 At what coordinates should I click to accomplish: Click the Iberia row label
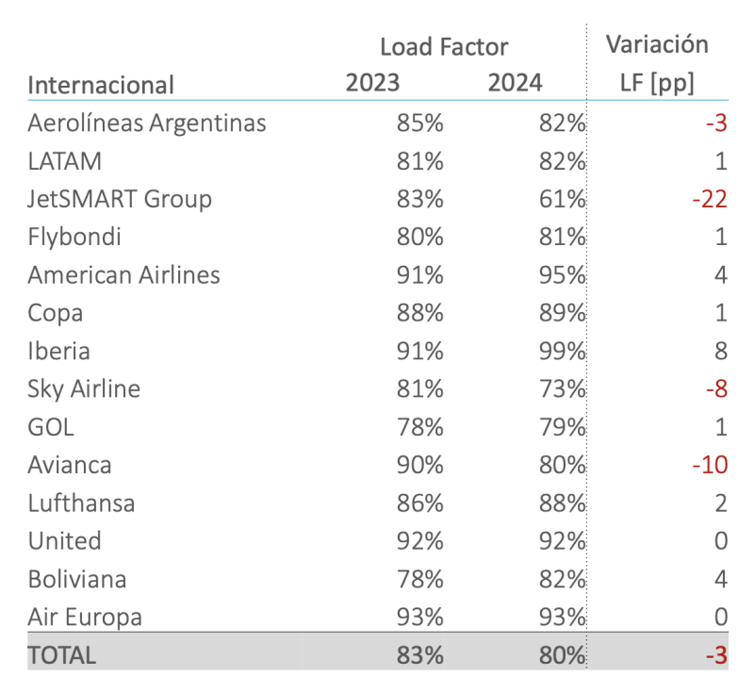tap(59, 352)
